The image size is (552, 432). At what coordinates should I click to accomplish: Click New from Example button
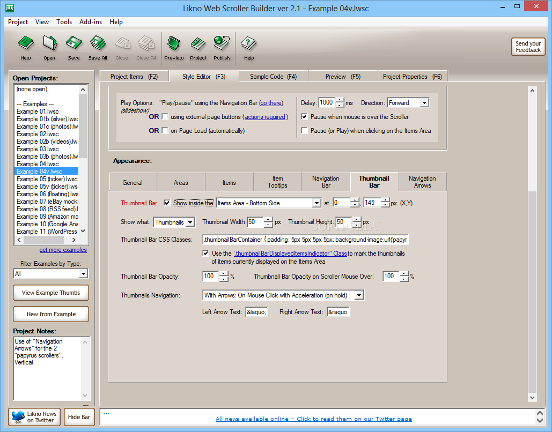[x=50, y=314]
